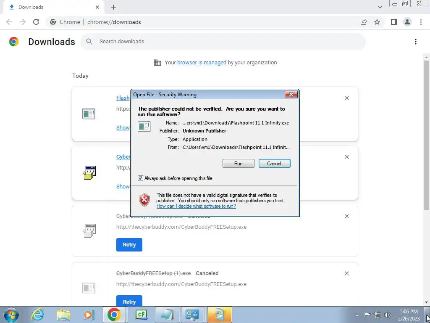The height and width of the screenshot is (323, 430).
Task: Open the 'browser is managed' link
Action: (x=202, y=62)
